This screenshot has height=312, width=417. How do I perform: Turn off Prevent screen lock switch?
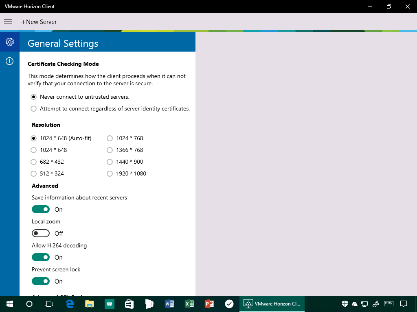[x=41, y=281]
